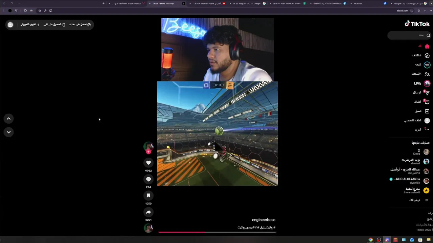433x243 pixels.
Task: Open the sound disc avatar below share
Action: pyautogui.click(x=148, y=228)
